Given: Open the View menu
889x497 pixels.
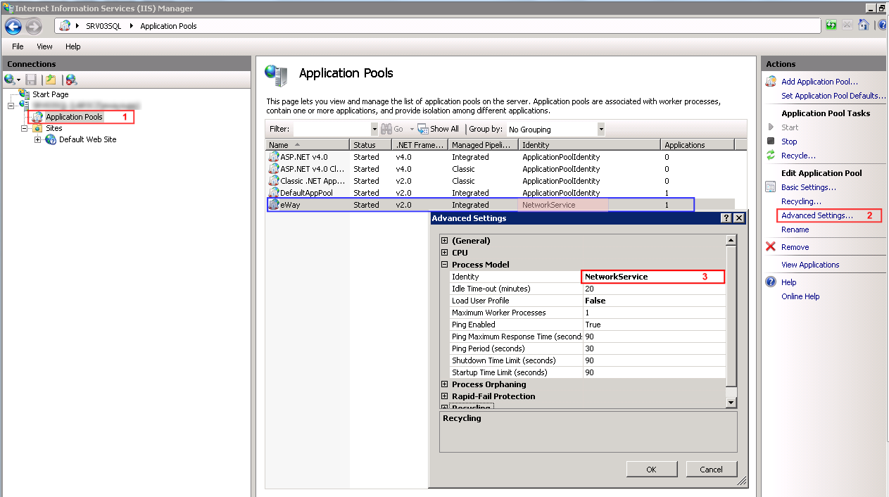Looking at the screenshot, I should (x=44, y=46).
